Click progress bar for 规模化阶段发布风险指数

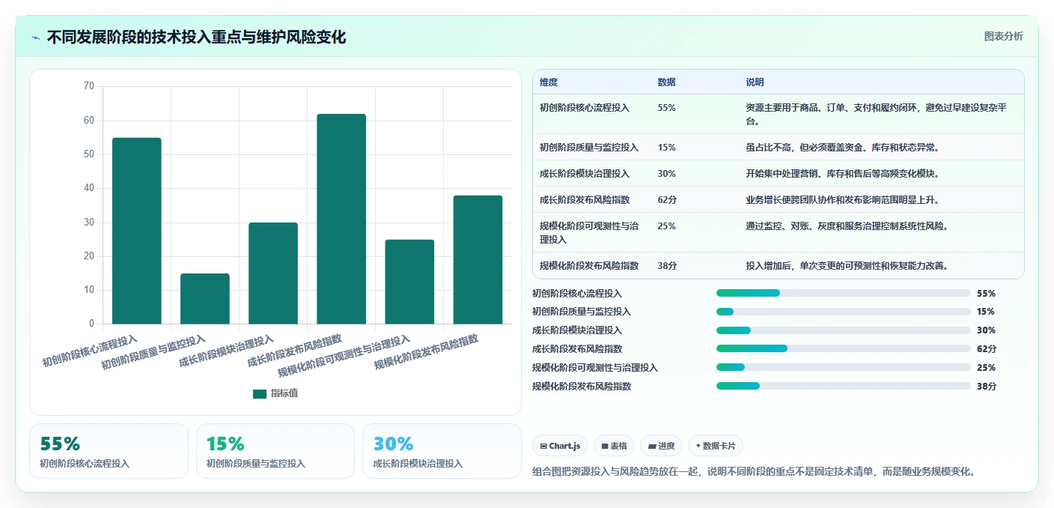point(843,386)
